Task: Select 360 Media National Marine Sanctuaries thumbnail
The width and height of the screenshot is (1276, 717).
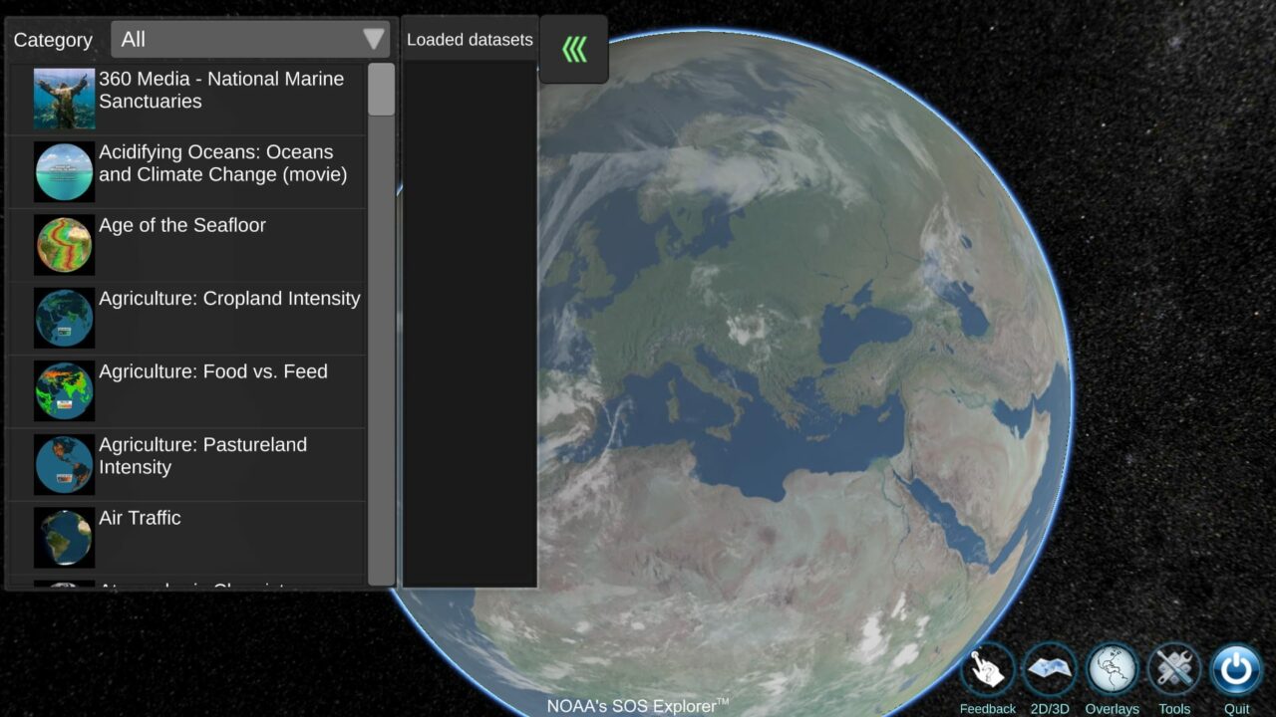Action: pos(64,99)
